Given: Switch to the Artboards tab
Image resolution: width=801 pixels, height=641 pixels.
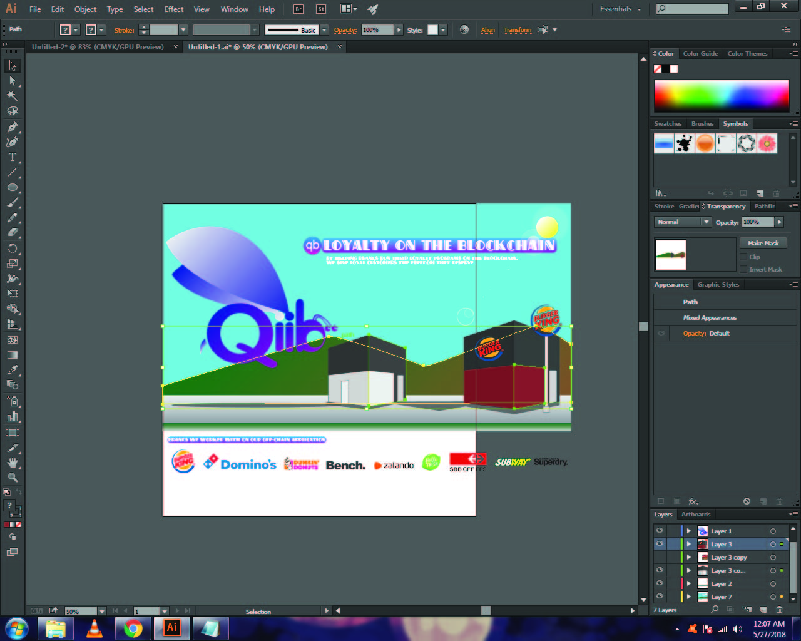Looking at the screenshot, I should pyautogui.click(x=696, y=515).
